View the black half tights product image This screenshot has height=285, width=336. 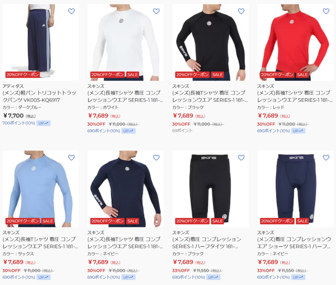pos(210,189)
